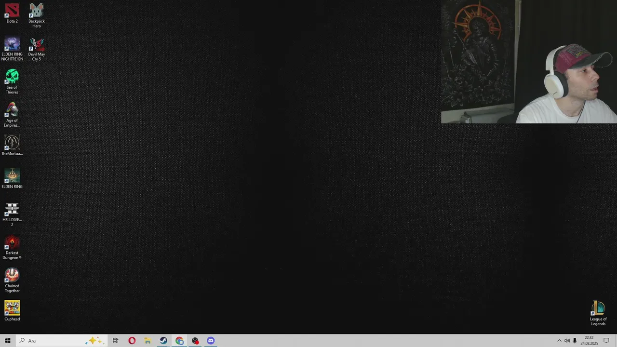
Task: Open File Explorer from the taskbar
Action: (x=148, y=341)
